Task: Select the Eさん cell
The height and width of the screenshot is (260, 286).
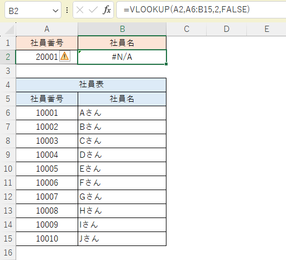Action: point(122,169)
